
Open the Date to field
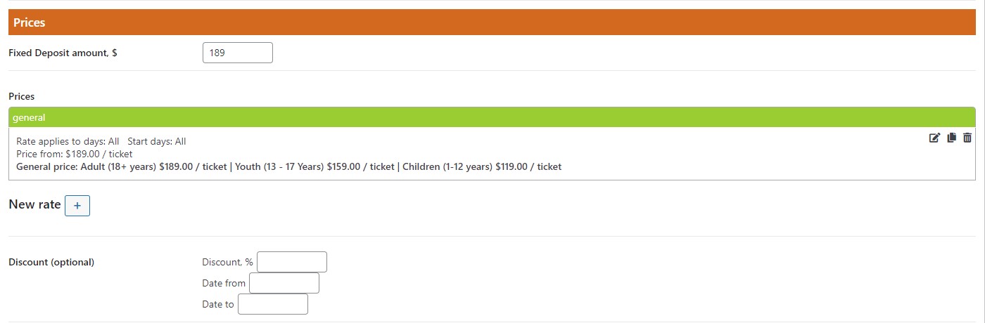point(273,304)
